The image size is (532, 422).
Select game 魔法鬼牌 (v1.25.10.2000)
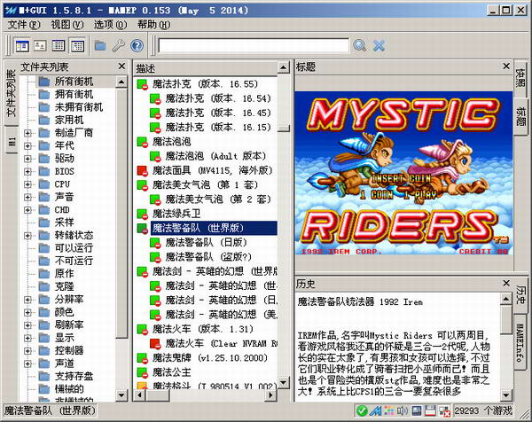tap(210, 358)
